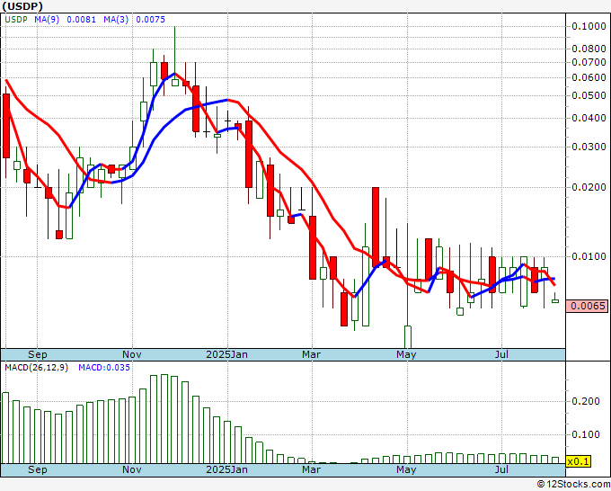Click the 0.0600 price axis label
The height and width of the screenshot is (491, 611).
tap(589, 77)
